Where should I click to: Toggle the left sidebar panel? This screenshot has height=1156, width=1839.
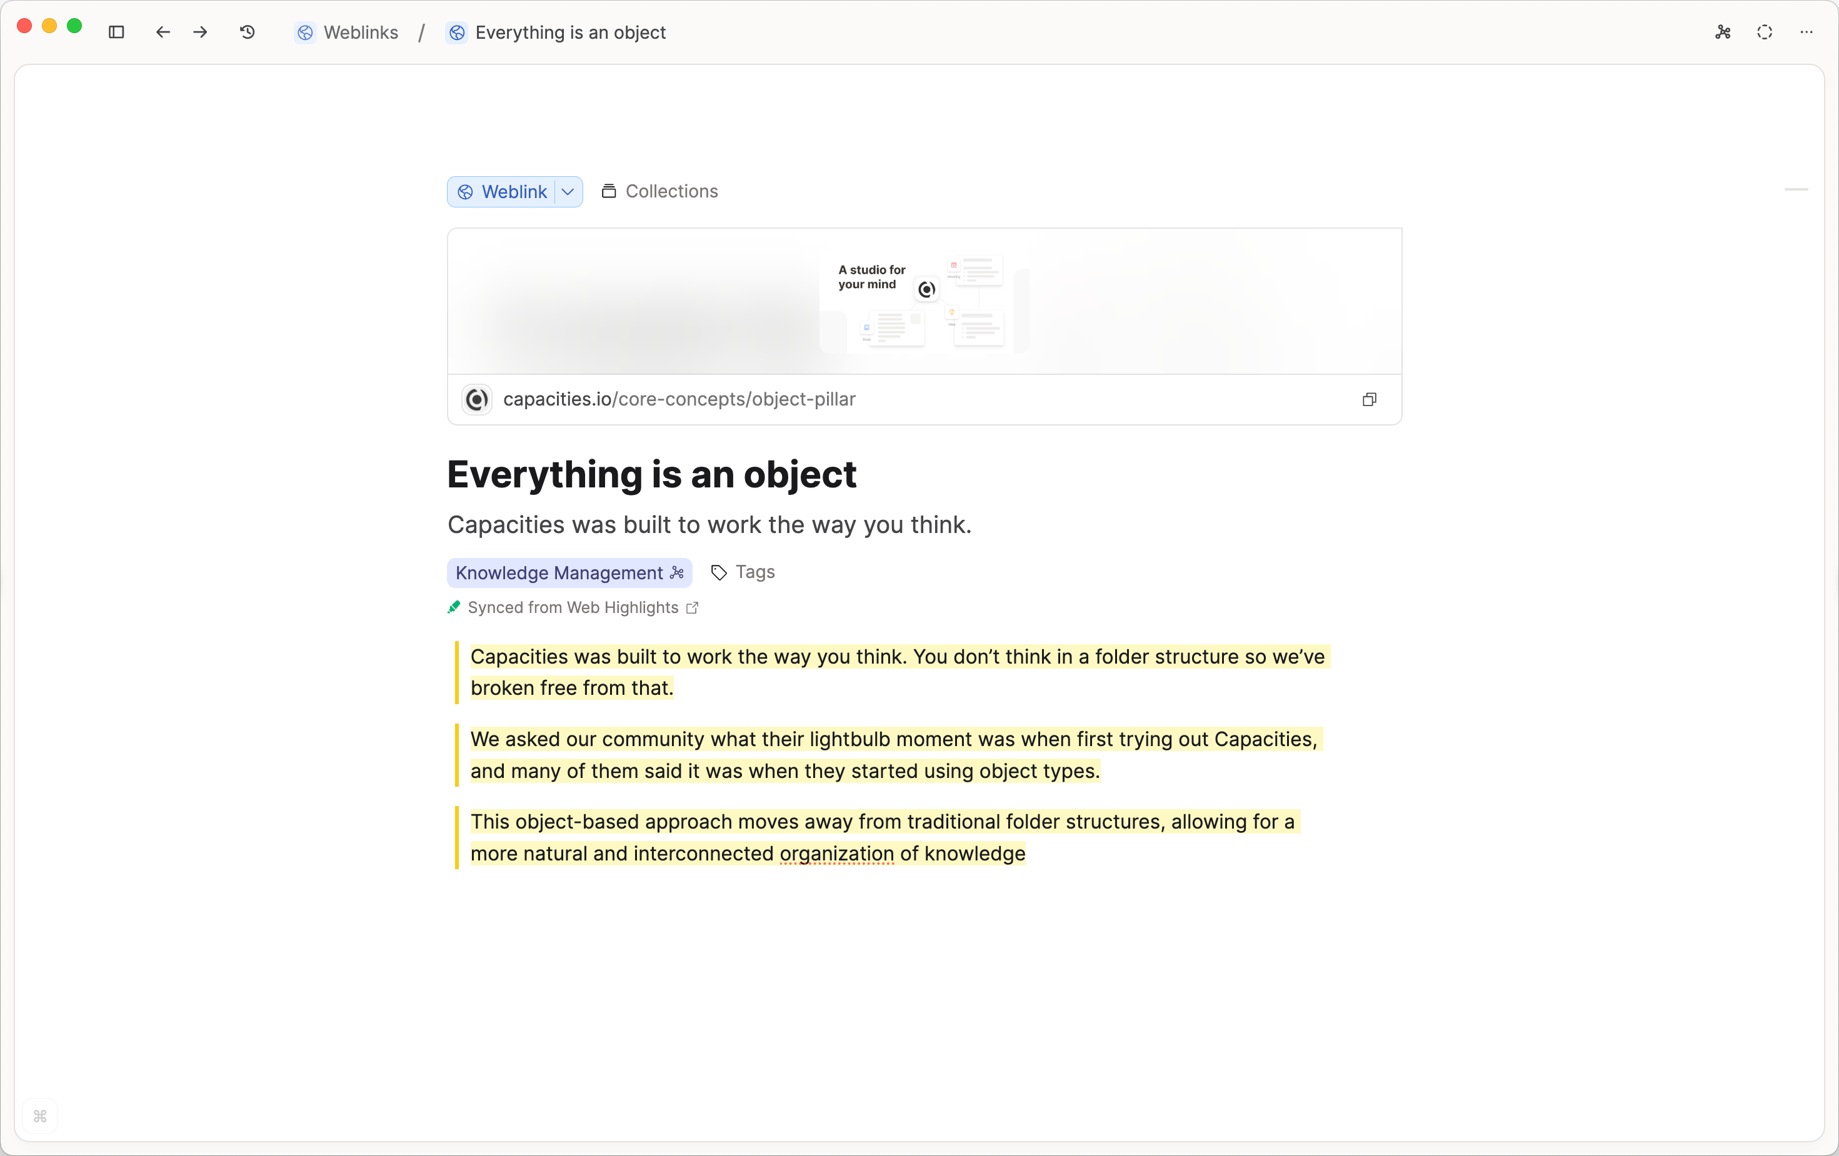[116, 32]
